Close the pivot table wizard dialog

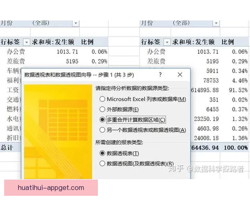tap(180, 75)
